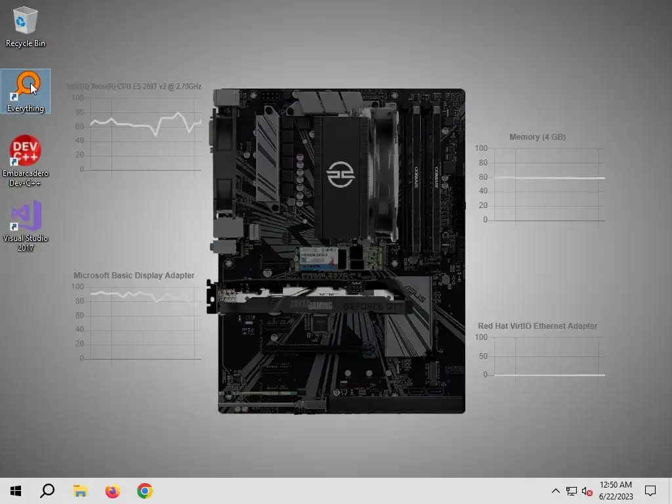Open the Recycle Bin desktop icon
672x504 pixels.
point(26,28)
